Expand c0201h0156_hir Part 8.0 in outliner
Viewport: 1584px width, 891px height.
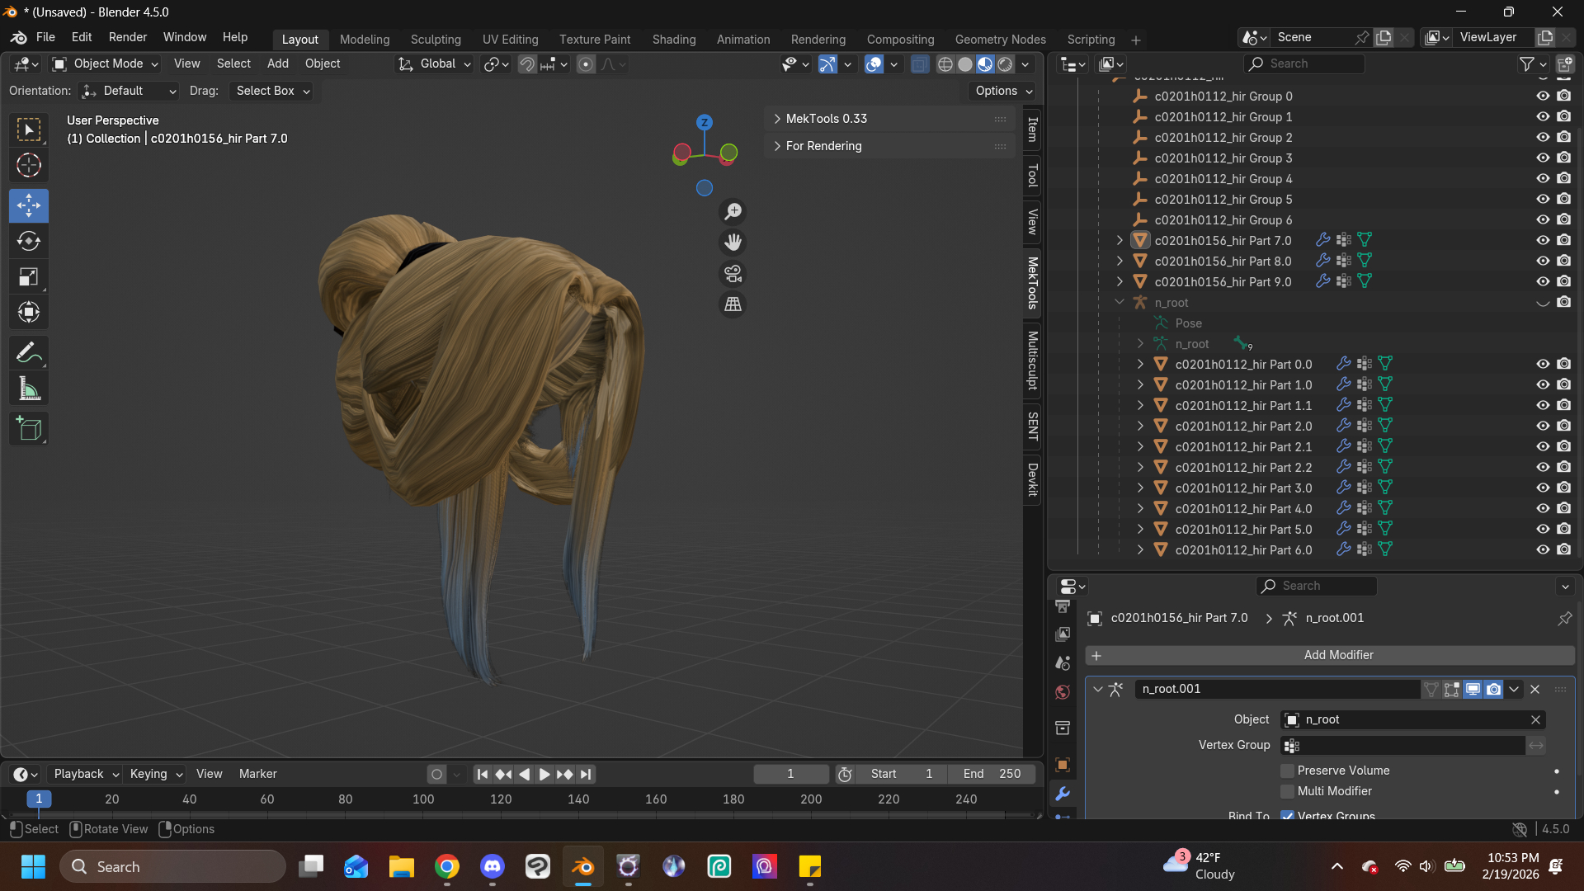click(x=1120, y=261)
